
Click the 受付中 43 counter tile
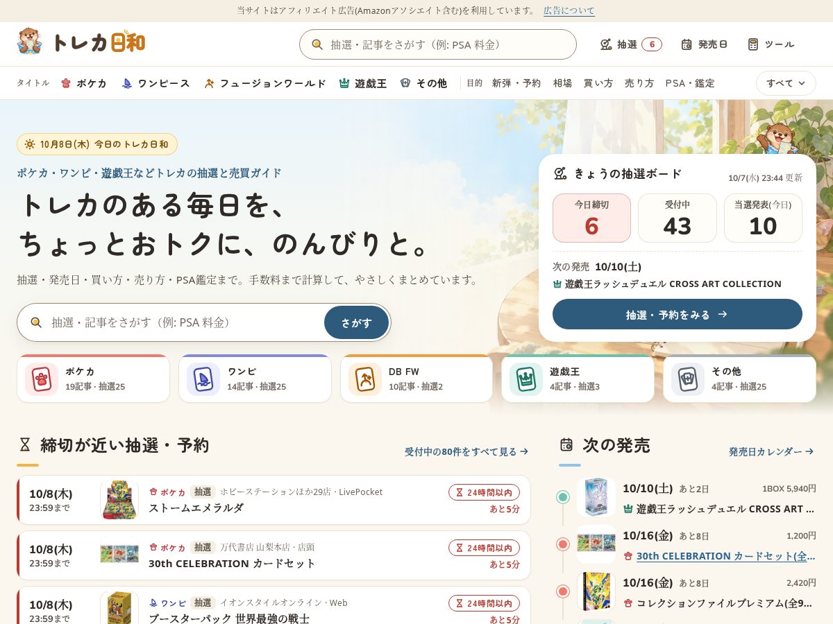point(678,218)
